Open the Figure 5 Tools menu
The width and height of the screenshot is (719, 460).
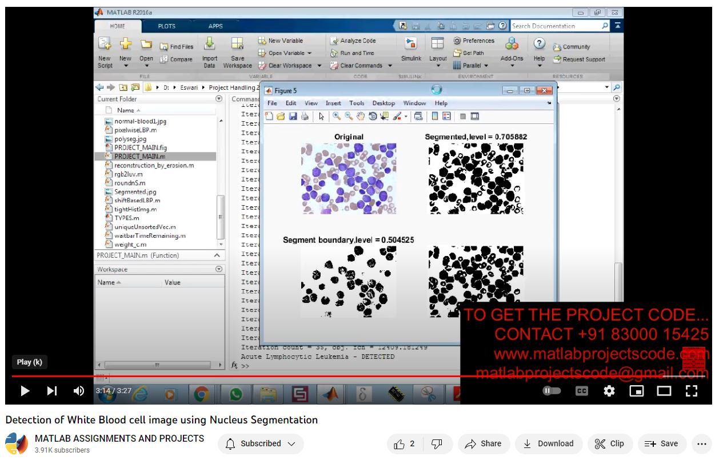pyautogui.click(x=357, y=103)
